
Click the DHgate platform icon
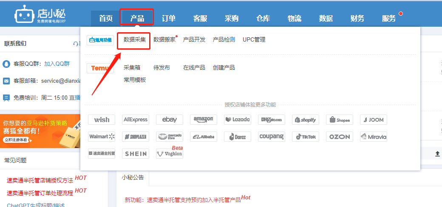click(x=272, y=120)
